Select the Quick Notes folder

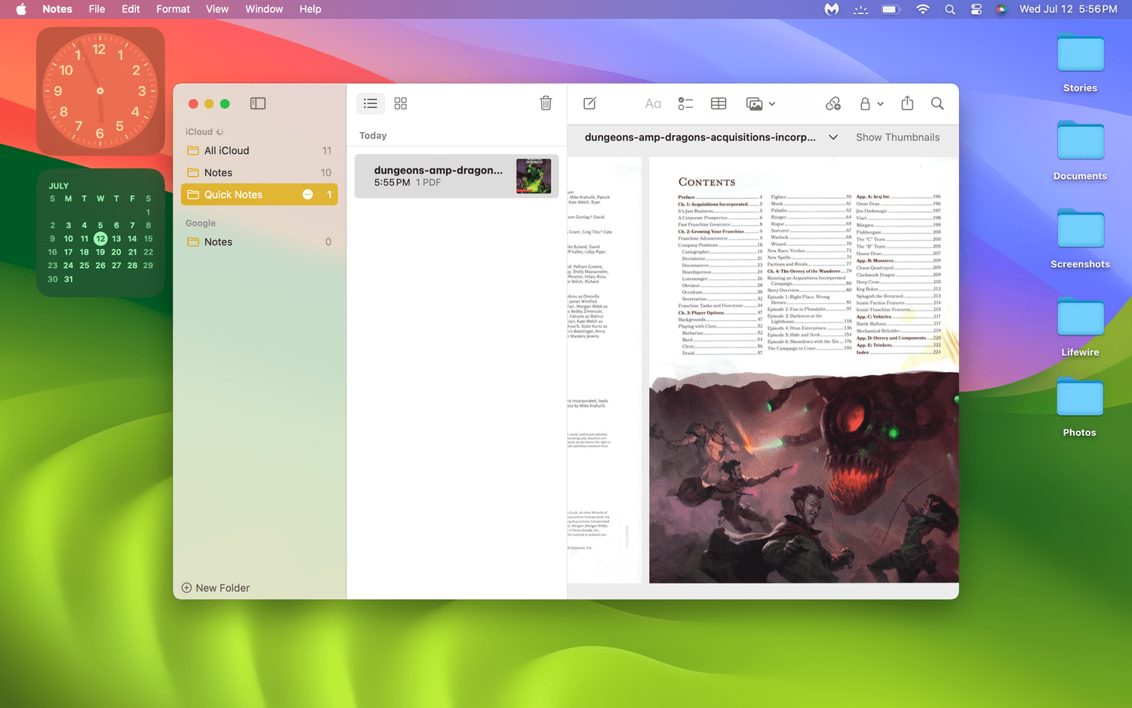tap(235, 194)
